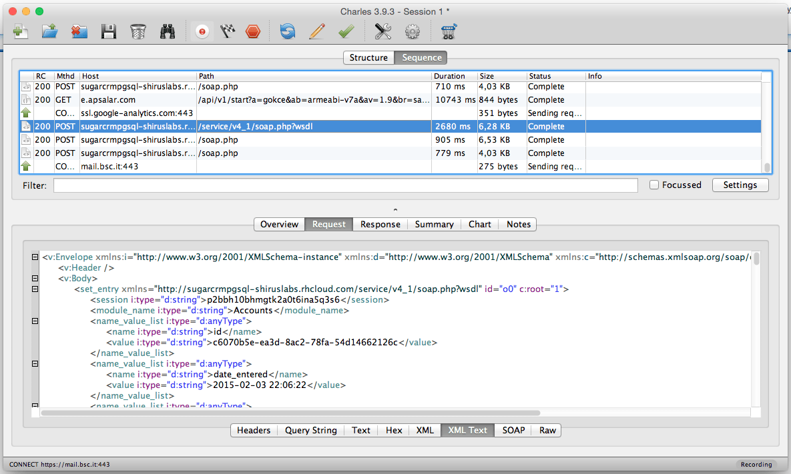
Task: Open Tools with the wrench and screwdriver icon
Action: [x=383, y=32]
